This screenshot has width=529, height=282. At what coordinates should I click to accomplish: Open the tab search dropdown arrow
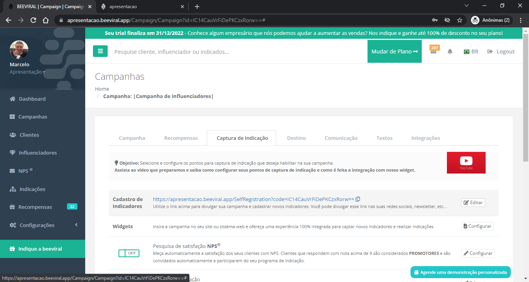tap(467, 6)
